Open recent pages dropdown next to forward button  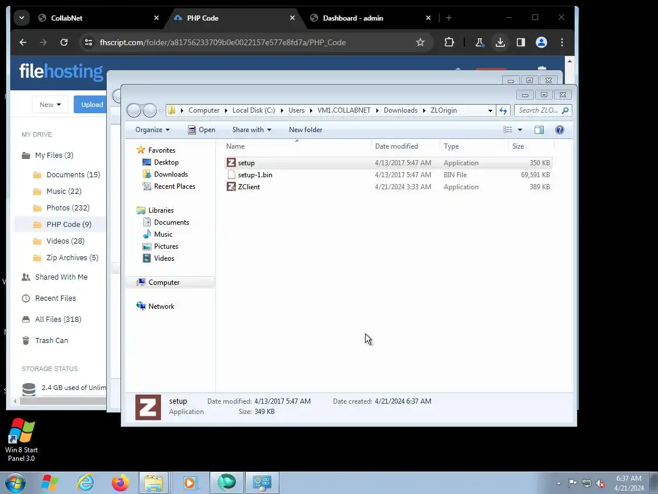click(x=161, y=111)
